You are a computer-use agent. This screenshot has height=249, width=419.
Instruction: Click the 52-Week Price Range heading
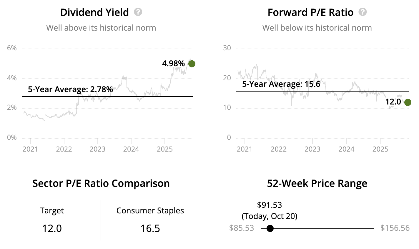[x=317, y=183]
